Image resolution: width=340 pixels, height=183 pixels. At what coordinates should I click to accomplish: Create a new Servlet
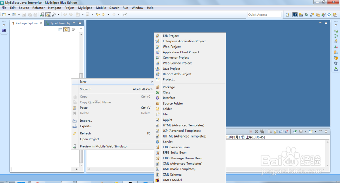click(190, 142)
